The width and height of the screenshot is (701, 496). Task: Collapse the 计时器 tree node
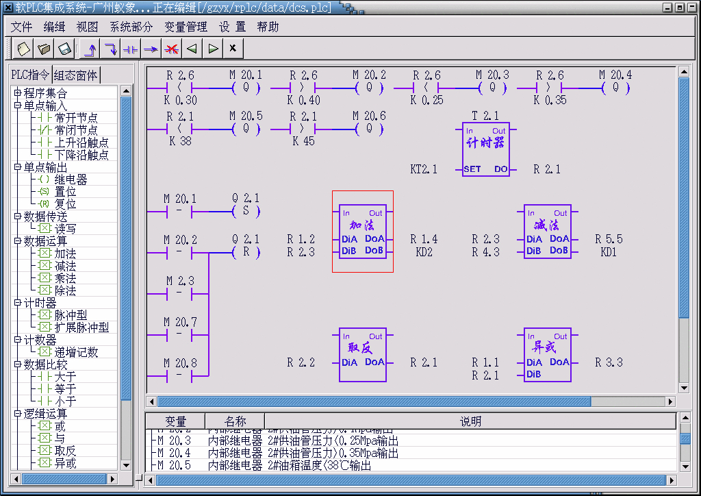(17, 303)
